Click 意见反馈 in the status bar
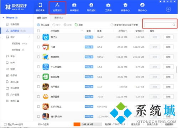This screenshot has height=128, width=178. click(135, 124)
